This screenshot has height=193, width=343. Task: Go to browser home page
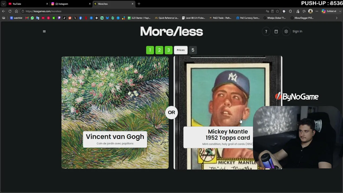click(16, 11)
